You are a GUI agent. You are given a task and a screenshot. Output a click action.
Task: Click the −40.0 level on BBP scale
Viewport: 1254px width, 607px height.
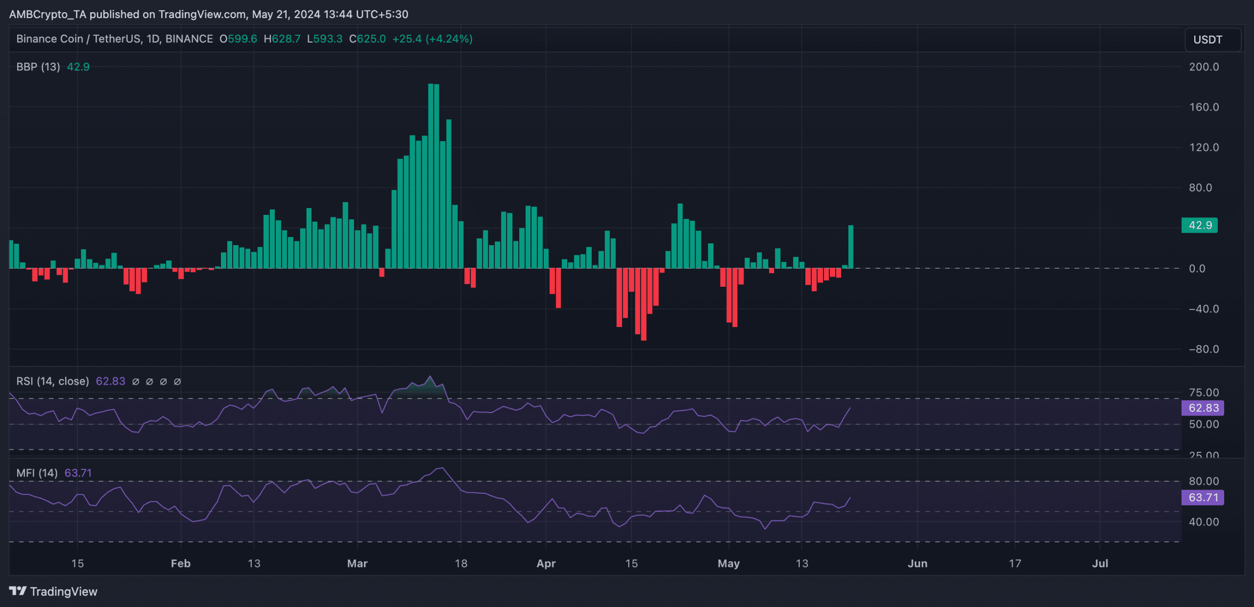[1204, 309]
